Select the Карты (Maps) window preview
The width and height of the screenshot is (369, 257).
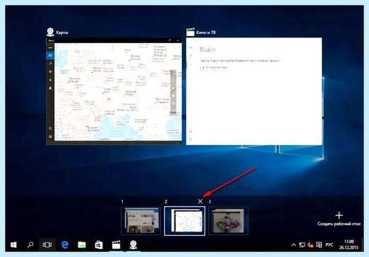point(114,92)
